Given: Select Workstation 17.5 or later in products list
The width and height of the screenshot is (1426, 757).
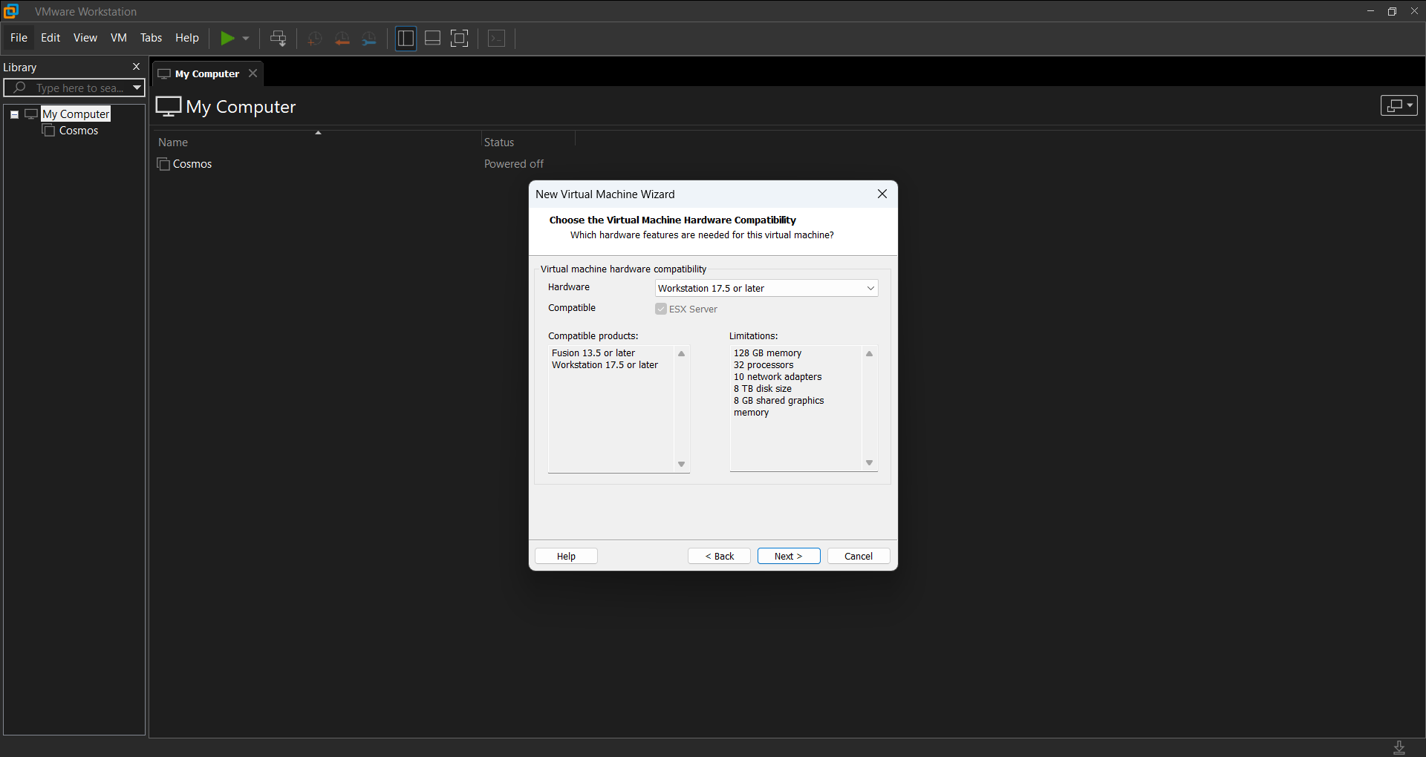Looking at the screenshot, I should point(605,365).
